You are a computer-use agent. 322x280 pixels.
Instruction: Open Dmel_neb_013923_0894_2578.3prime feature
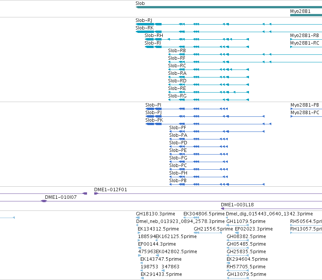point(180,221)
